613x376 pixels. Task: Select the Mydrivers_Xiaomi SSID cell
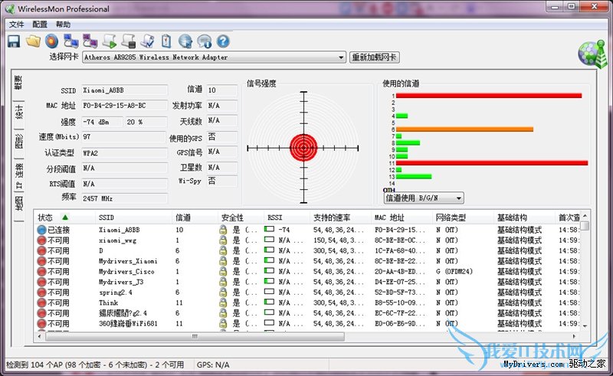click(x=128, y=261)
